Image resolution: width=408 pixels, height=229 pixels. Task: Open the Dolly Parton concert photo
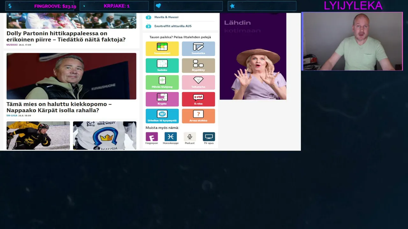[71, 21]
